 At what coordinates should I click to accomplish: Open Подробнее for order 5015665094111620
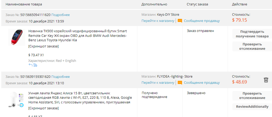pos(60,15)
